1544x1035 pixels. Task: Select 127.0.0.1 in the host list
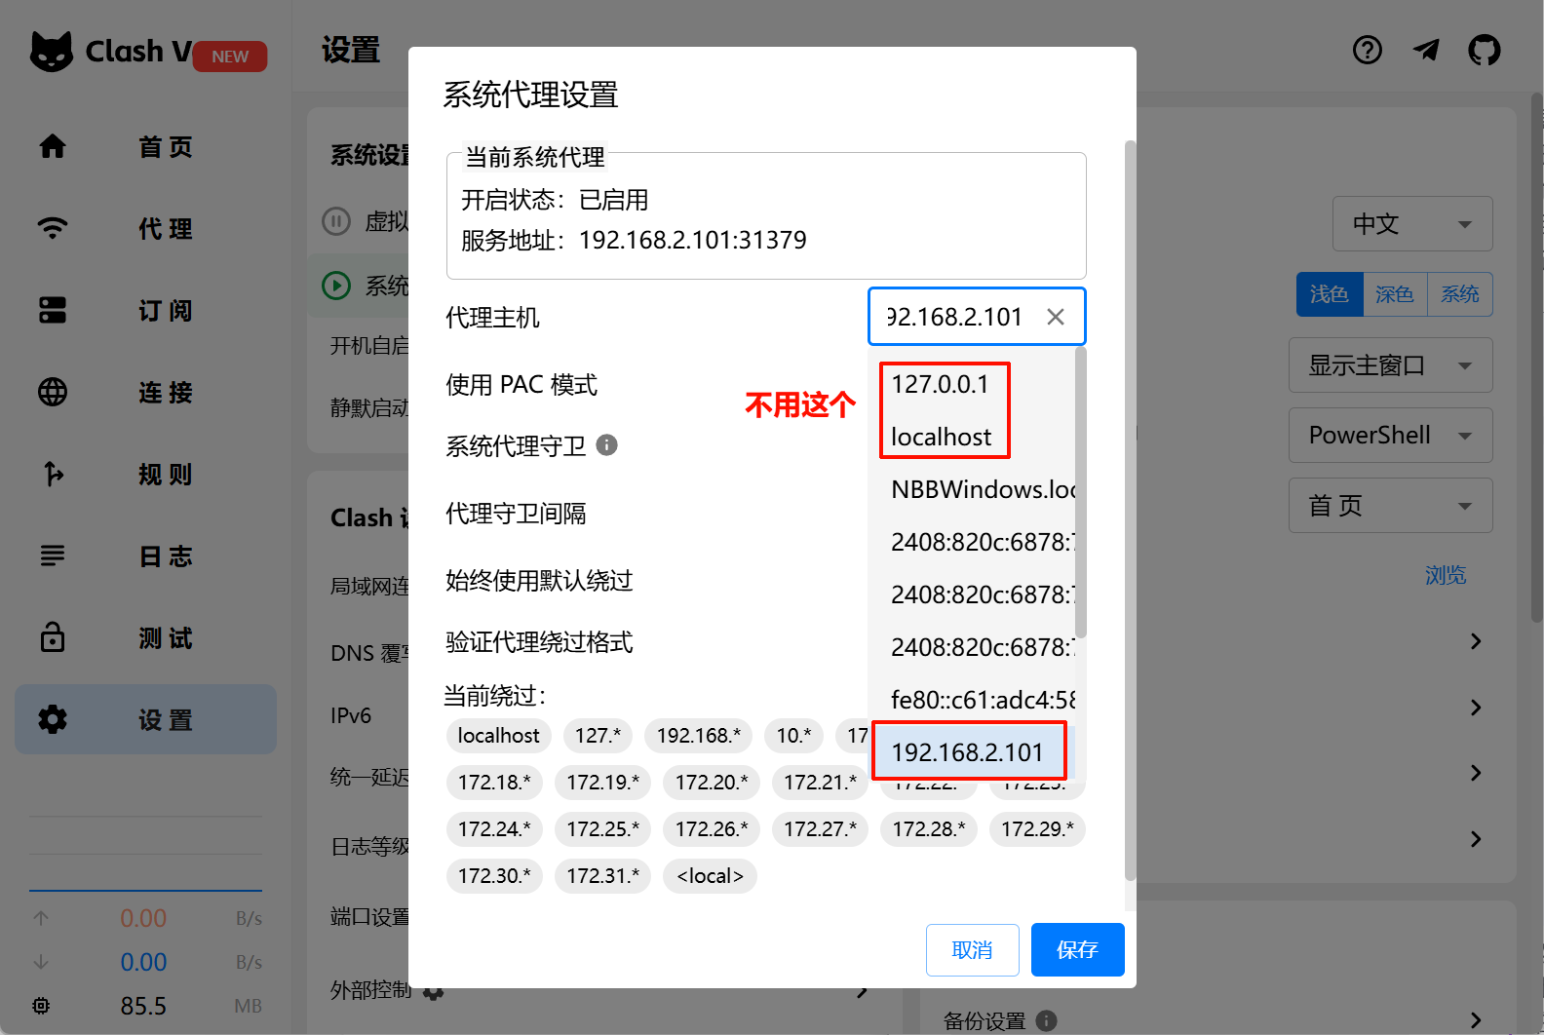tap(940, 385)
